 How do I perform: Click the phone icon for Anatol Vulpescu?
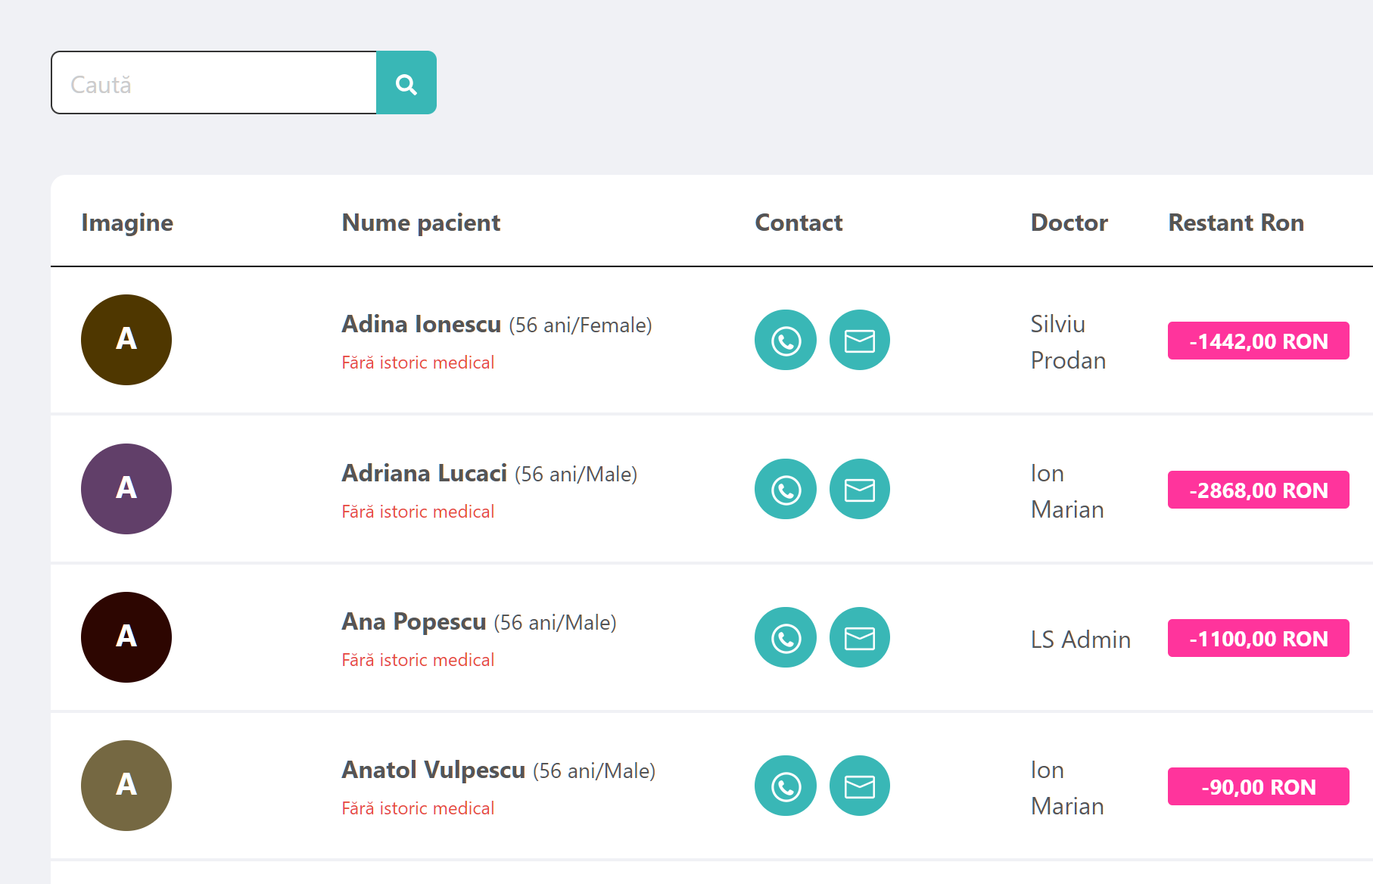(785, 786)
